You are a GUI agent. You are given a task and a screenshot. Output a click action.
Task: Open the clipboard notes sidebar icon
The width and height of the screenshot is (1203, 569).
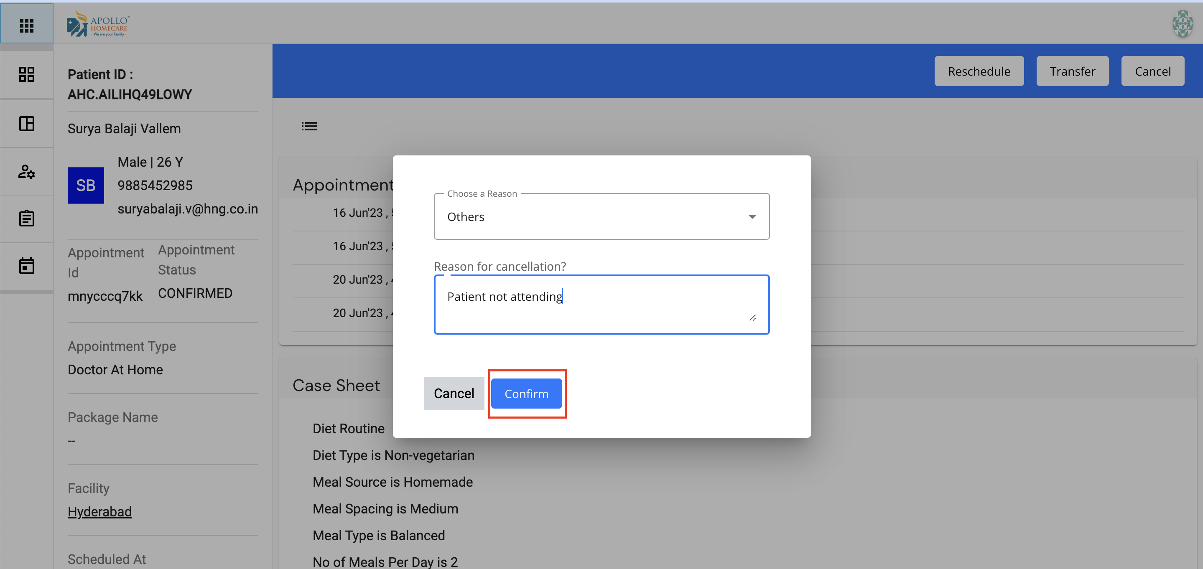coord(27,218)
